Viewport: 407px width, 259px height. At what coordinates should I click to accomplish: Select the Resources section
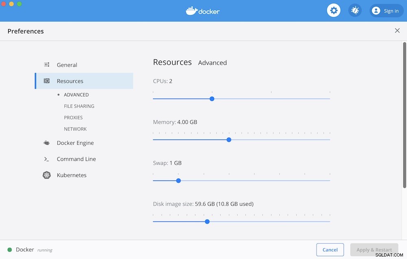84,81
